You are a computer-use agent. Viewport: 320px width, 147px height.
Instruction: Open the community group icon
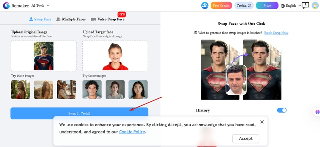tap(205, 6)
